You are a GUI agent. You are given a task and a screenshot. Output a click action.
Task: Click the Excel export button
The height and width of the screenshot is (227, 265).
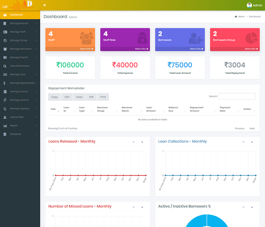pos(79,97)
